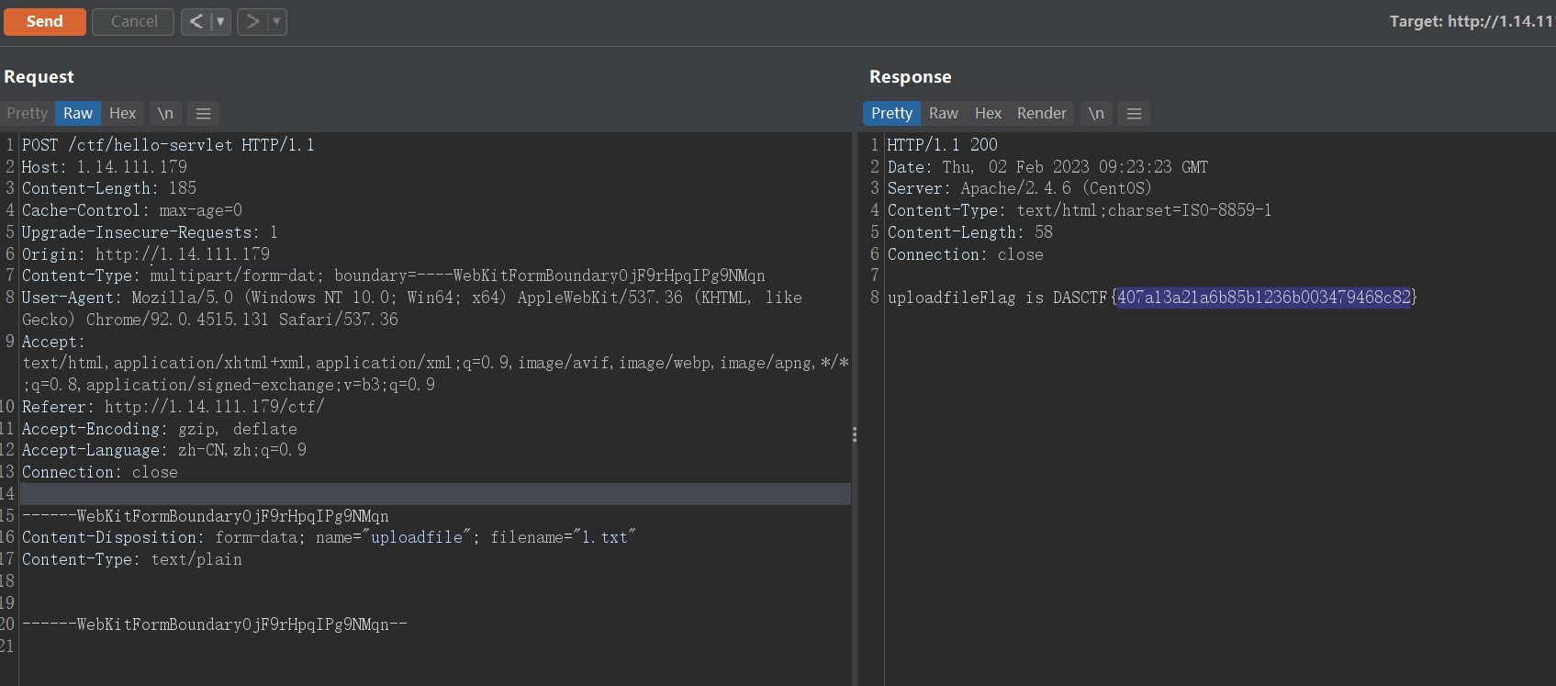1556x686 pixels.
Task: Click the response Date header line
Action: [x=1047, y=167]
